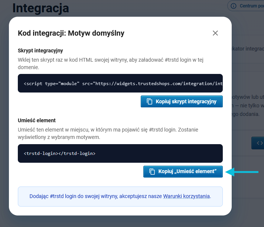Open Centrum pomocy in the background page

[x=247, y=6]
